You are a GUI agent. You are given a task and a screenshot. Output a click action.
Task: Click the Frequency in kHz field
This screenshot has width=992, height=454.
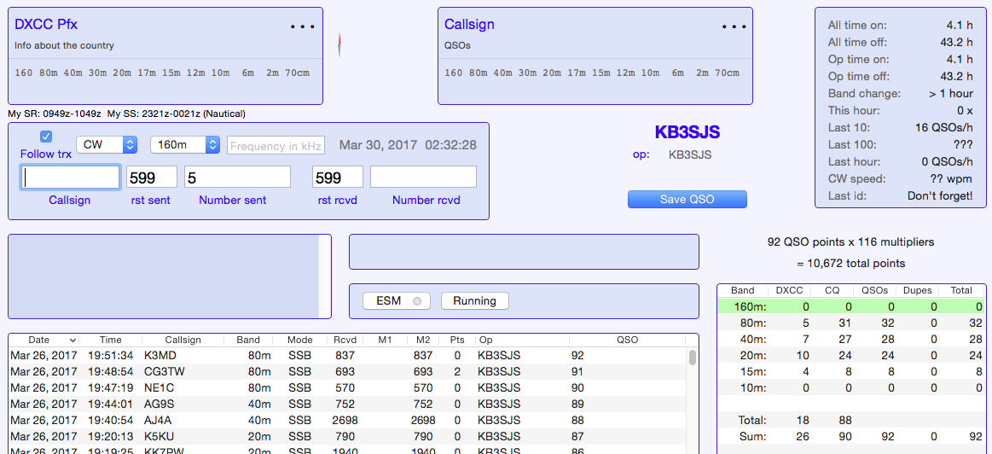276,146
